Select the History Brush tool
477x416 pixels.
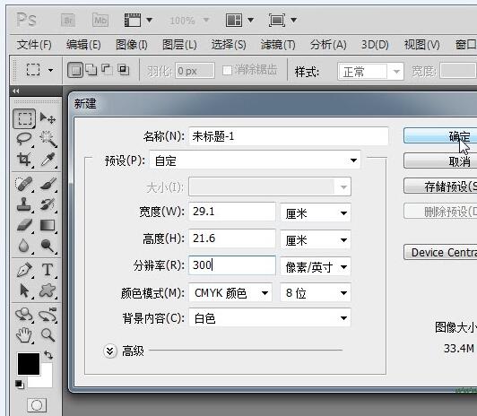tap(48, 204)
